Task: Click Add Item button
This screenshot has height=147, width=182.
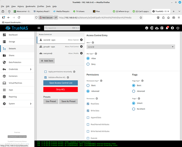Action: 47,61
